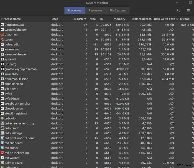Click the pulseaudio process icon

point(2,44)
